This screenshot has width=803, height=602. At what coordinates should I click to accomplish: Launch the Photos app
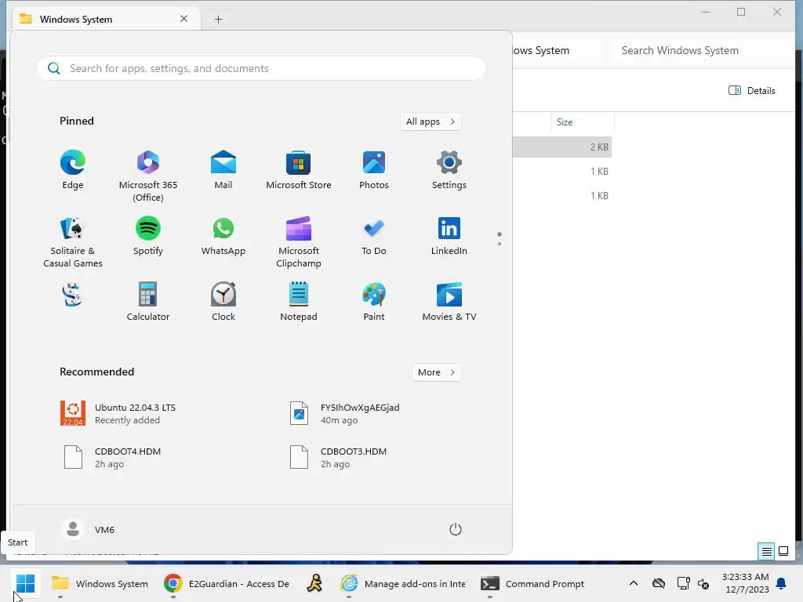(x=374, y=170)
